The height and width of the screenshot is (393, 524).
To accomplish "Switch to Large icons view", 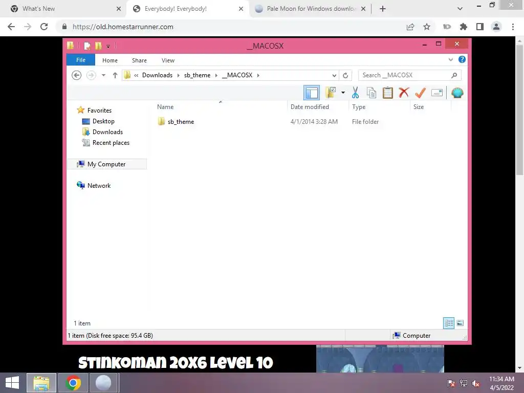I will click(460, 323).
